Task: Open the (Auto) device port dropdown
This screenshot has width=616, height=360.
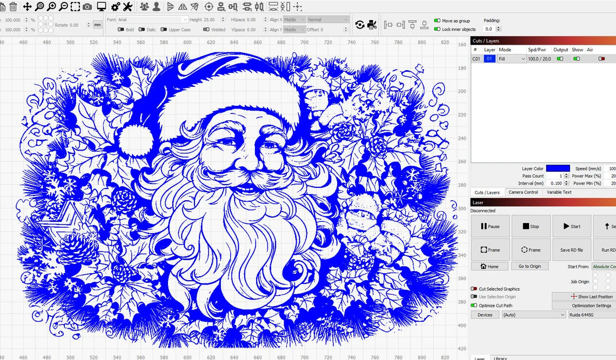Action: tap(533, 315)
